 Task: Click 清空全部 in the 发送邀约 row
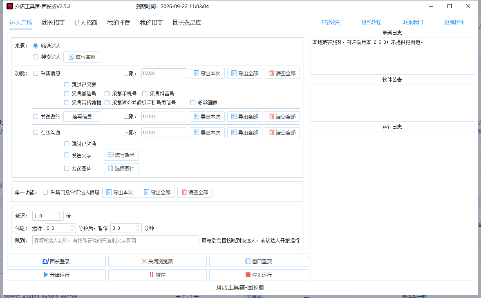[x=282, y=117]
